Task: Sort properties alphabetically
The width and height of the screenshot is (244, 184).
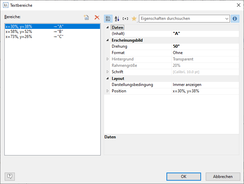Action: coord(117,19)
